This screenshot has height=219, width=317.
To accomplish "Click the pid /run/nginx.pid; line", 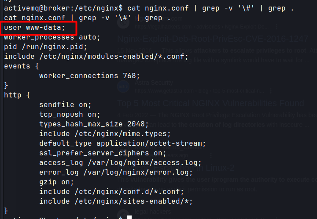I will pyautogui.click(x=45, y=47).
